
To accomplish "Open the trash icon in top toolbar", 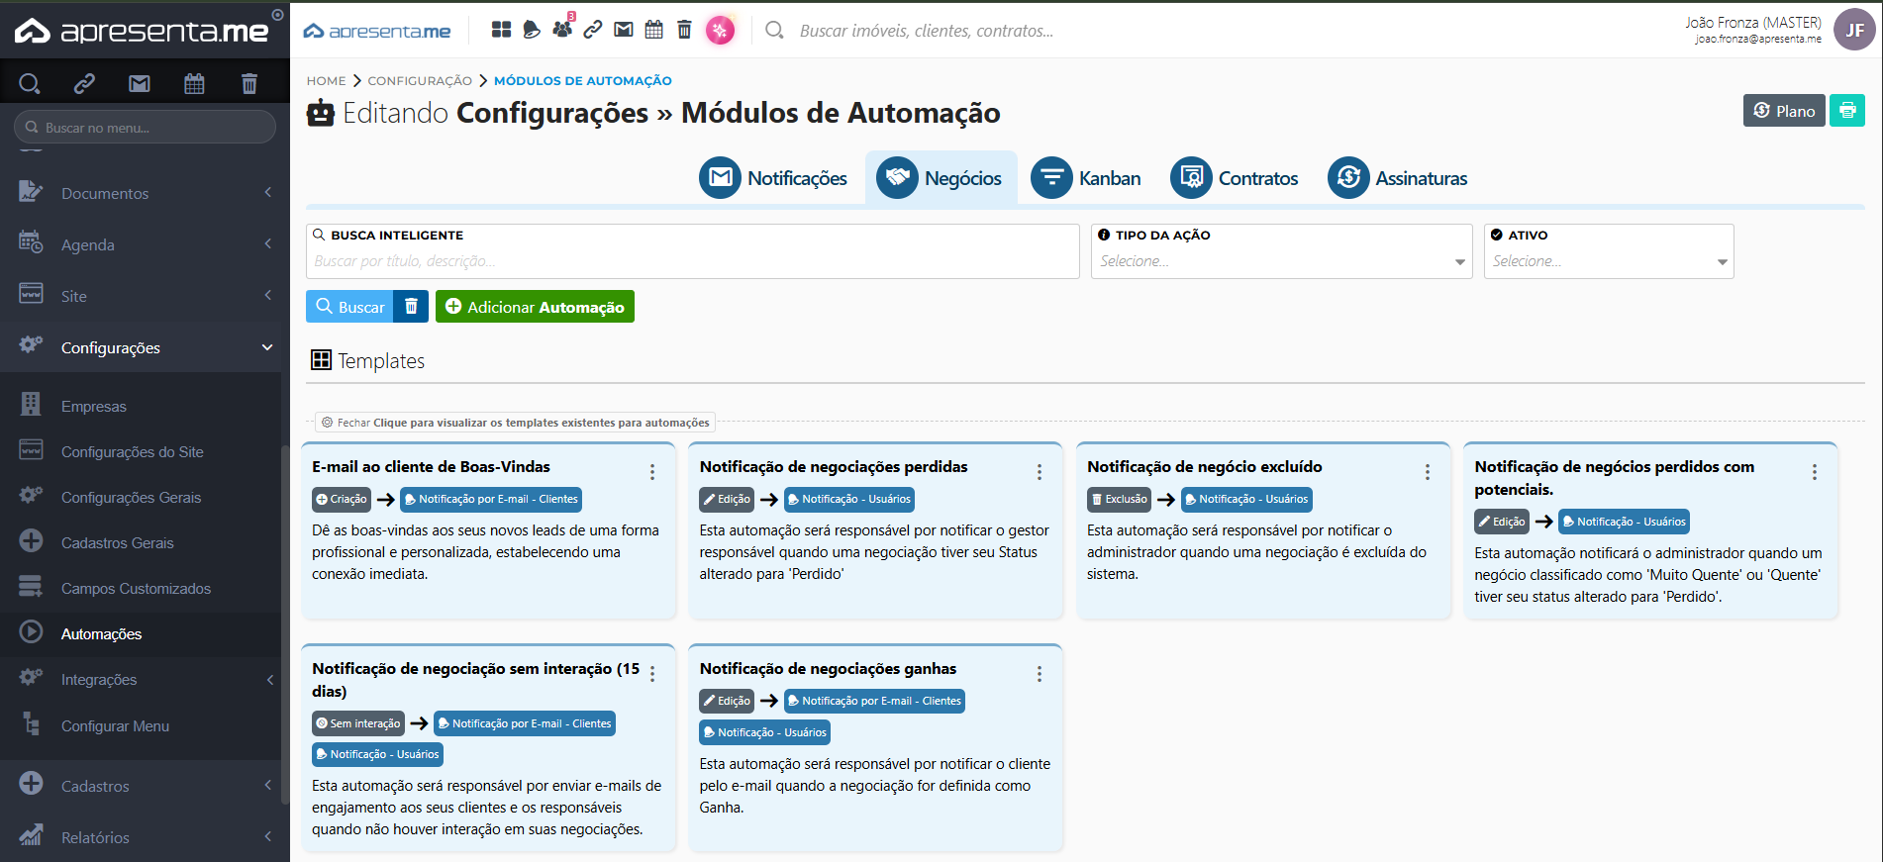I will (684, 30).
